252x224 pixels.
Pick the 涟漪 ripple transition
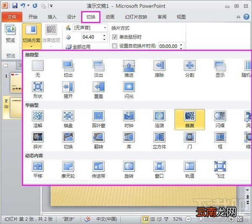(x=159, y=119)
